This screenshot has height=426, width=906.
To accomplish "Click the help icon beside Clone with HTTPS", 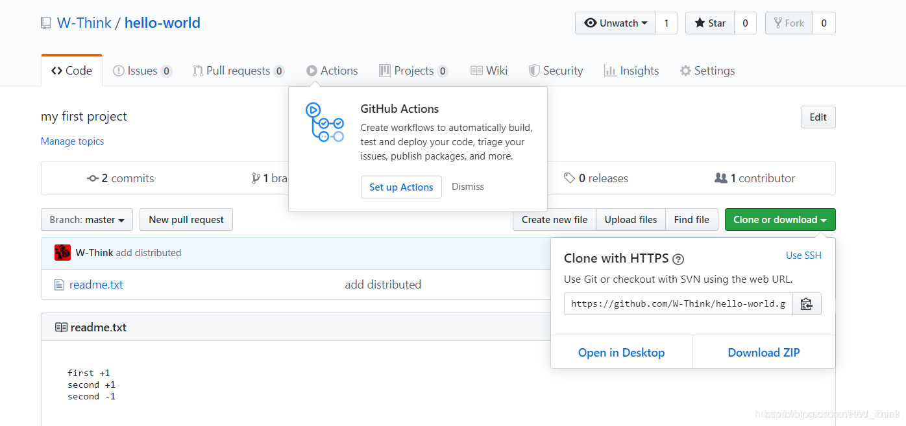I will [x=678, y=259].
